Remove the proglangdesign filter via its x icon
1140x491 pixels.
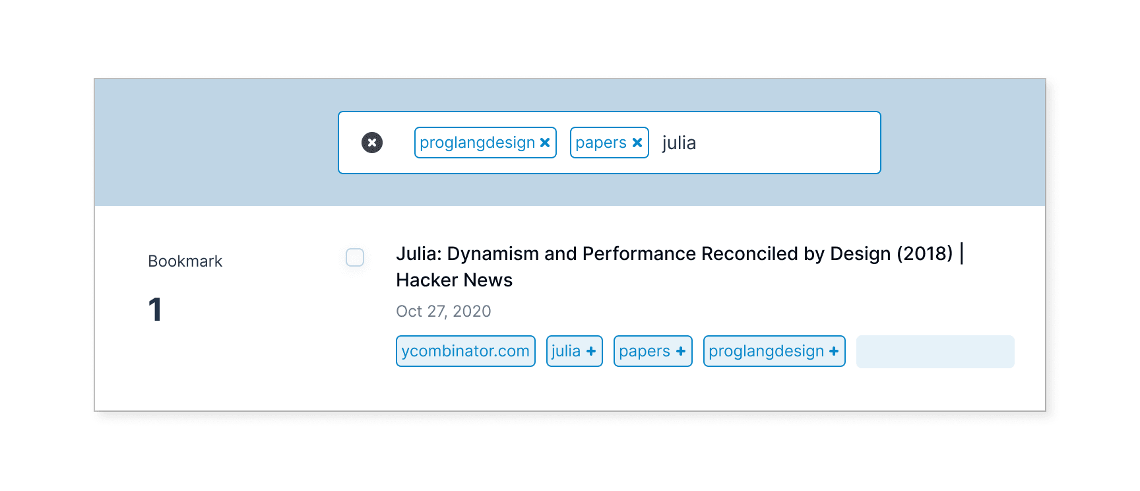tap(545, 143)
